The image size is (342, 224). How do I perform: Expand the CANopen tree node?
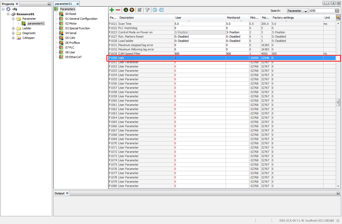pos(13,38)
